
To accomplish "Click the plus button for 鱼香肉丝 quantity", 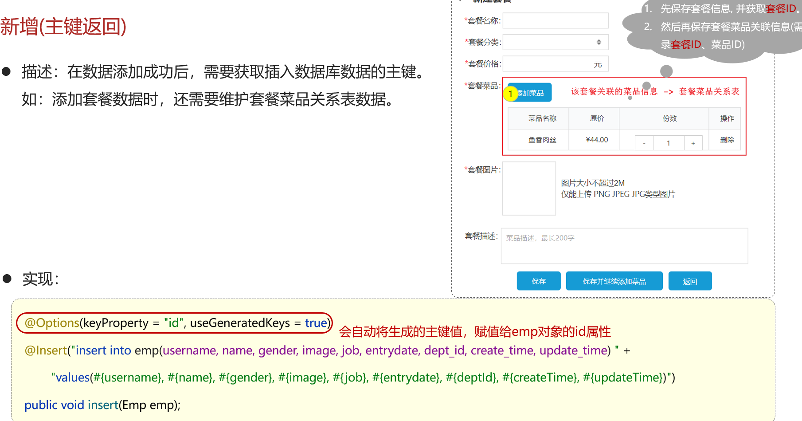I will click(x=693, y=143).
